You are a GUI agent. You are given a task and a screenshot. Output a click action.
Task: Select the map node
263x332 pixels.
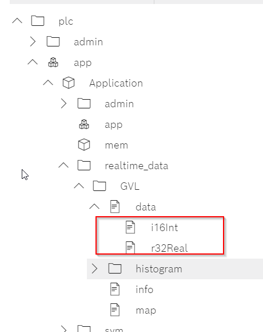coord(146,310)
